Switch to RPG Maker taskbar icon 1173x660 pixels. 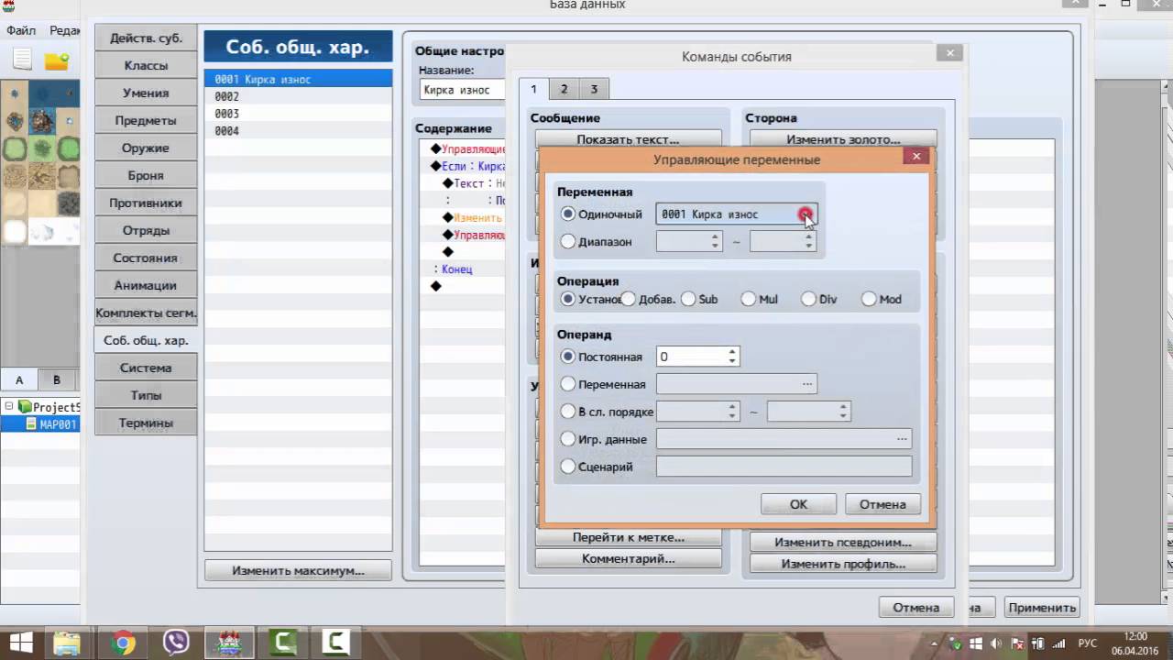[x=228, y=642]
